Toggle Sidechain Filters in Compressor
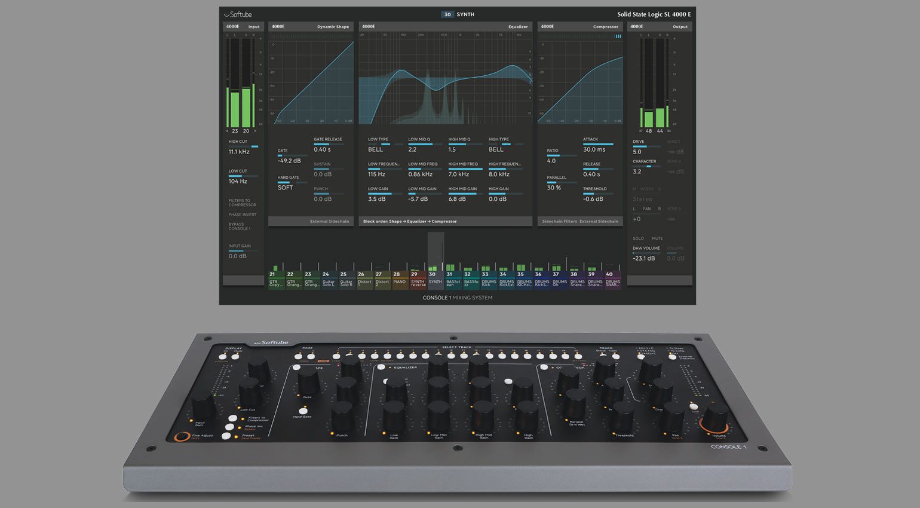 pyautogui.click(x=559, y=221)
